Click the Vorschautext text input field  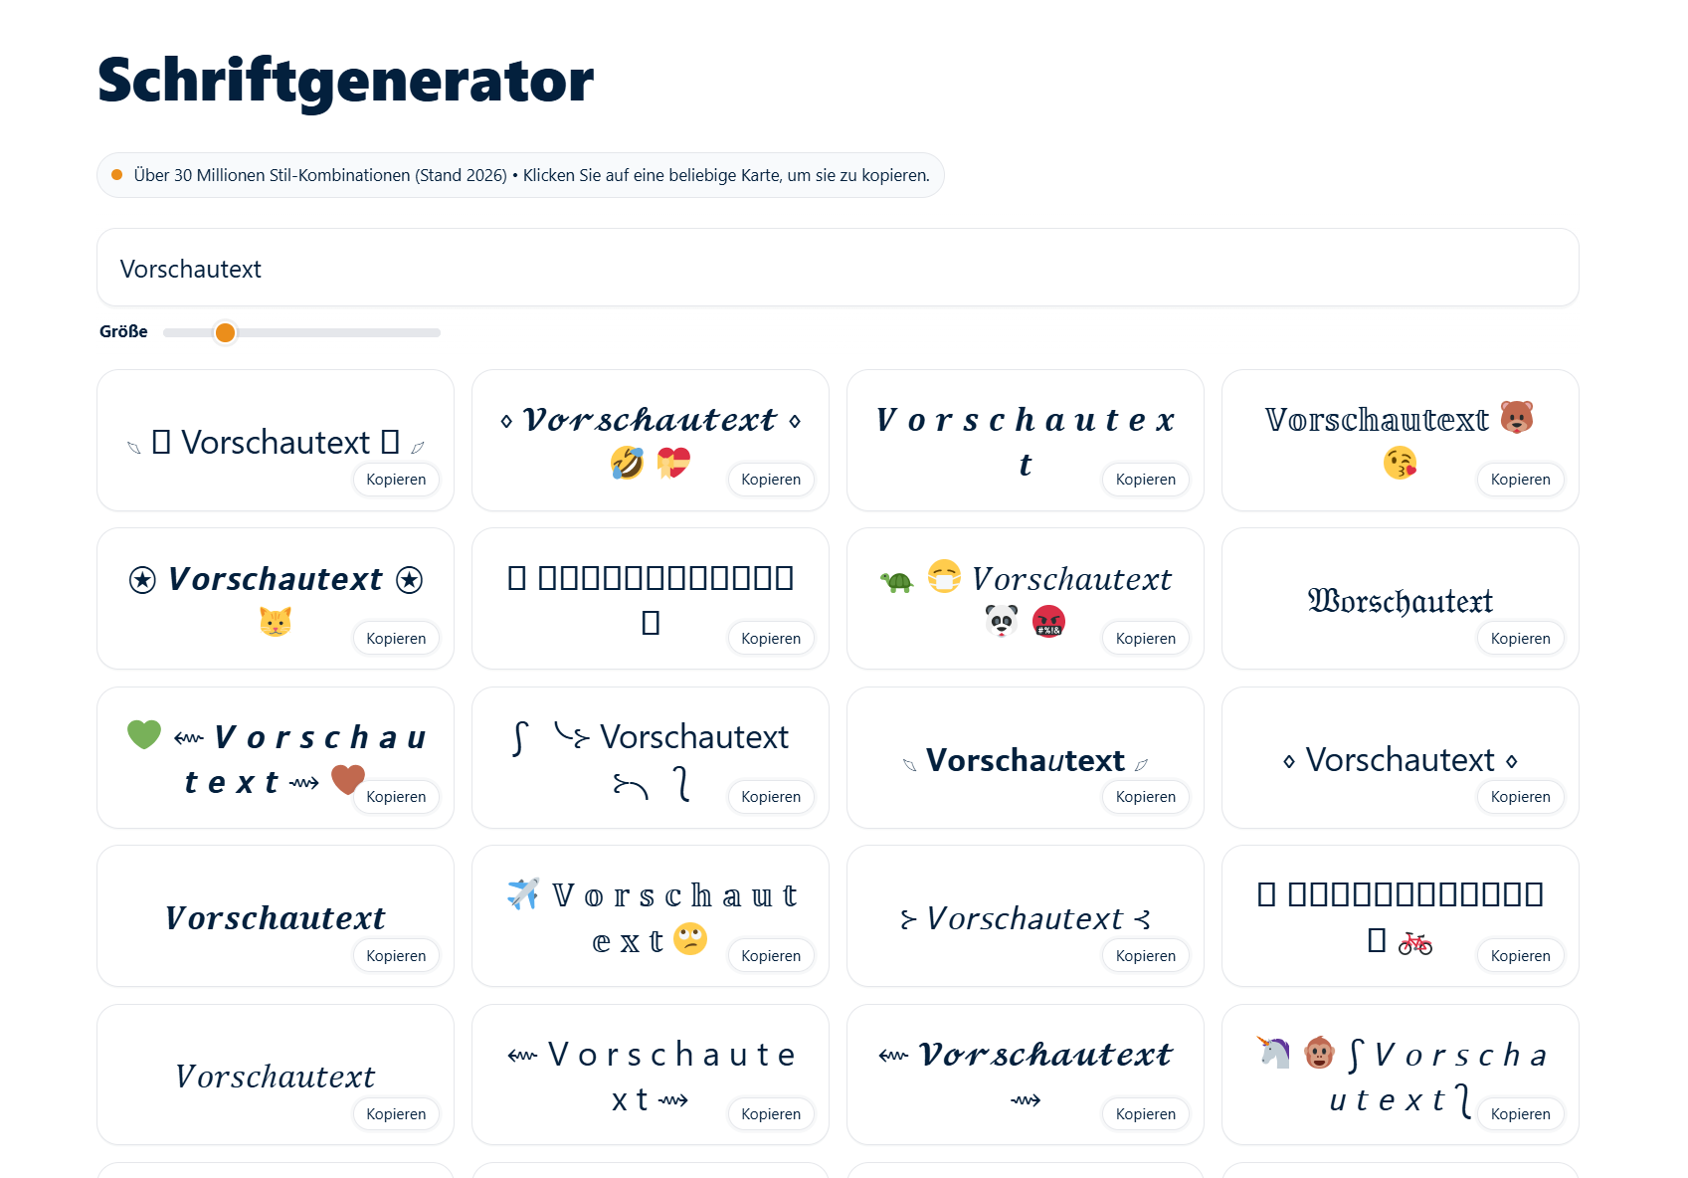coord(838,268)
